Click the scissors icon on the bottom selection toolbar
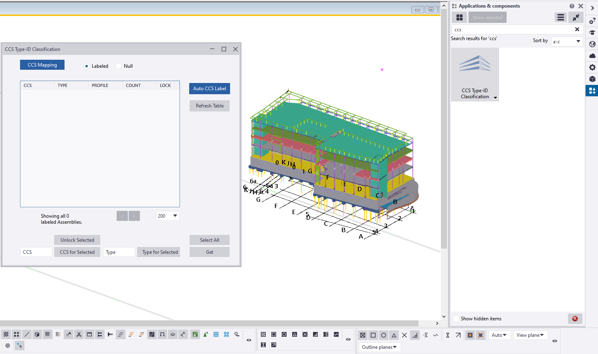Image resolution: width=598 pixels, height=354 pixels. click(79, 334)
